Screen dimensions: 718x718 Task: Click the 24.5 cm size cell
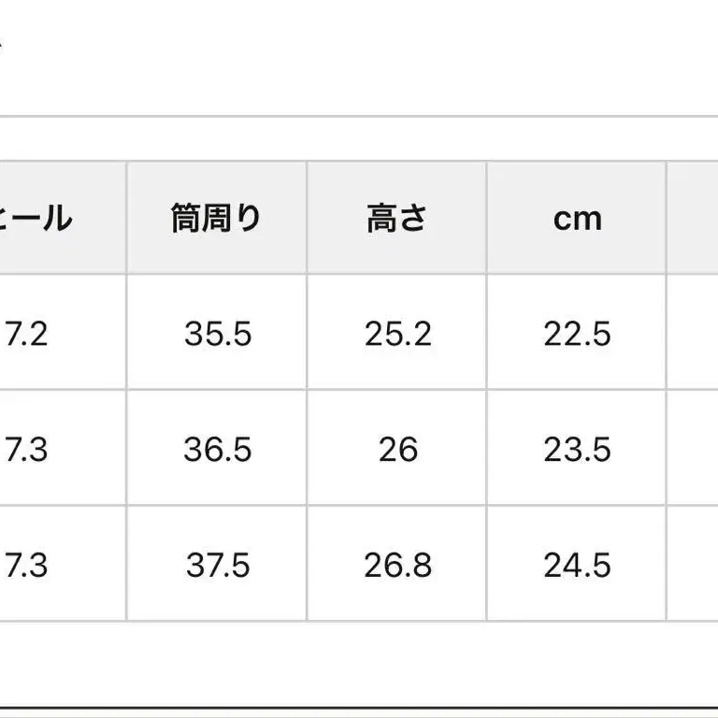click(x=577, y=566)
